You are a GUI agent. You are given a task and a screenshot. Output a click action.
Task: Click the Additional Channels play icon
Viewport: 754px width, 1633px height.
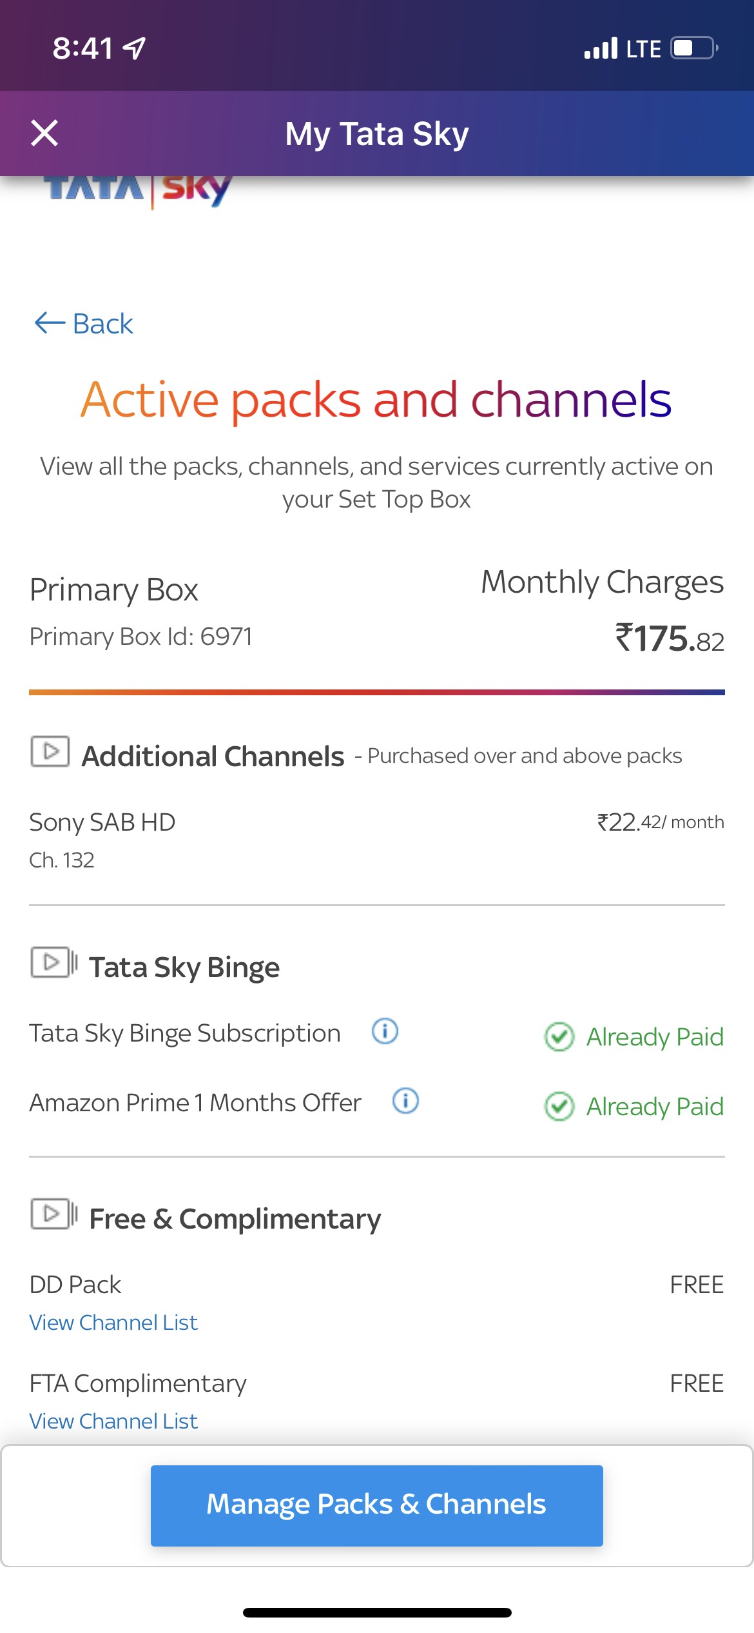[x=50, y=751]
